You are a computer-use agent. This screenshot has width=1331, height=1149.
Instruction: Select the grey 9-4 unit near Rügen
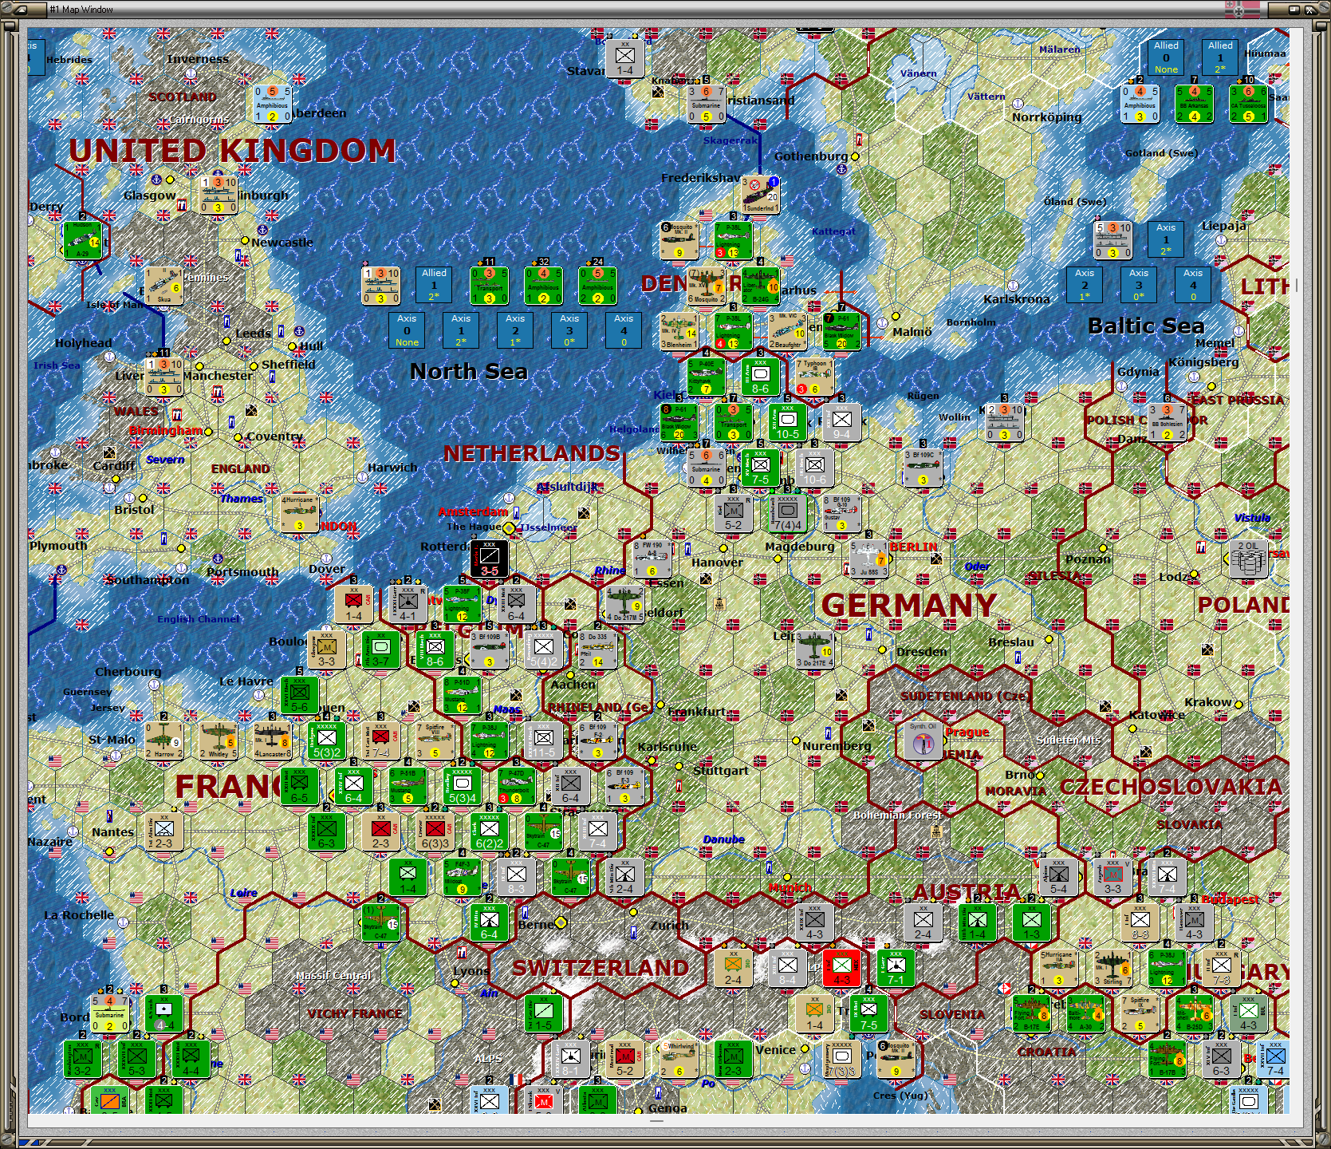(841, 422)
